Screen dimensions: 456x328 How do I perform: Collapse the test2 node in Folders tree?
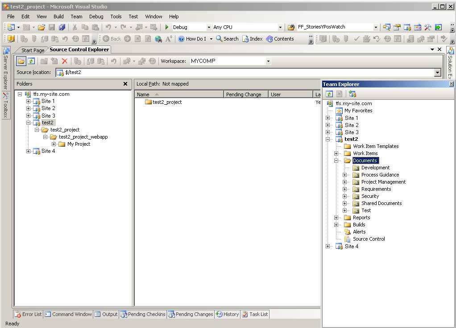pos(28,122)
